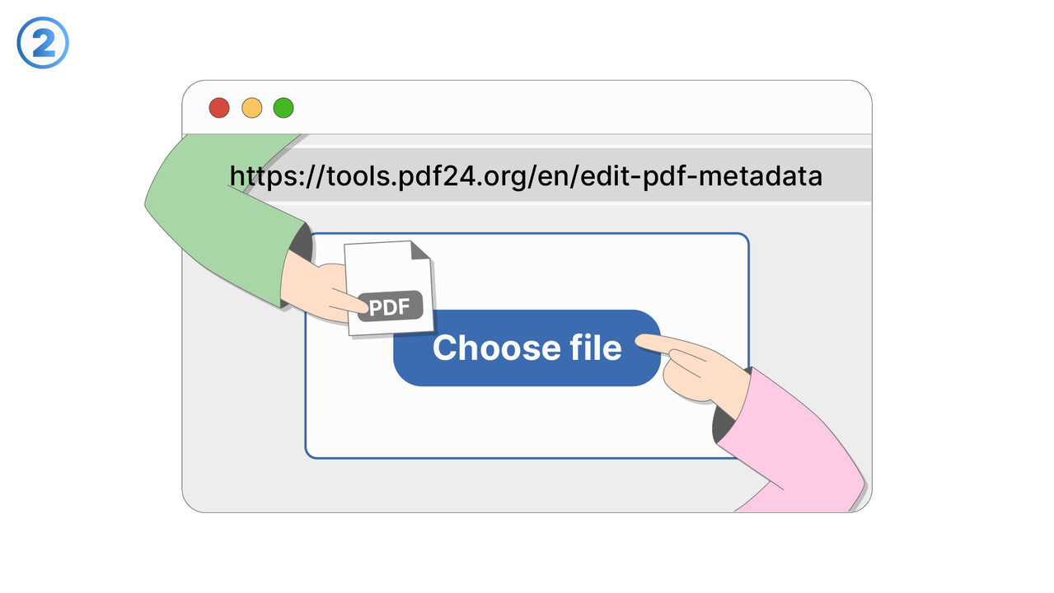Click the yellow minimize dot
Screen dimensions: 1054x593
click(251, 108)
